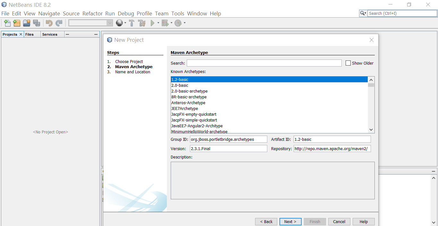This screenshot has width=438, height=226.
Task: Run the project with the green play icon
Action: tap(152, 23)
